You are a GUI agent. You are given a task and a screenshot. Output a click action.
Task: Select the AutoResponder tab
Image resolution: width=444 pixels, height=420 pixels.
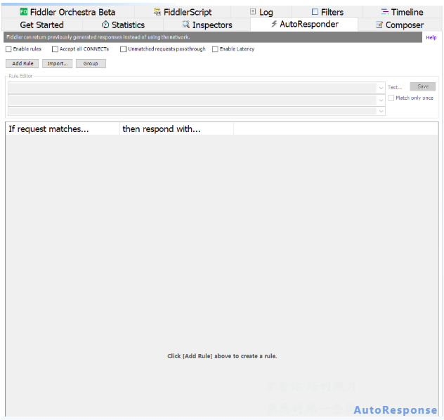tap(304, 25)
